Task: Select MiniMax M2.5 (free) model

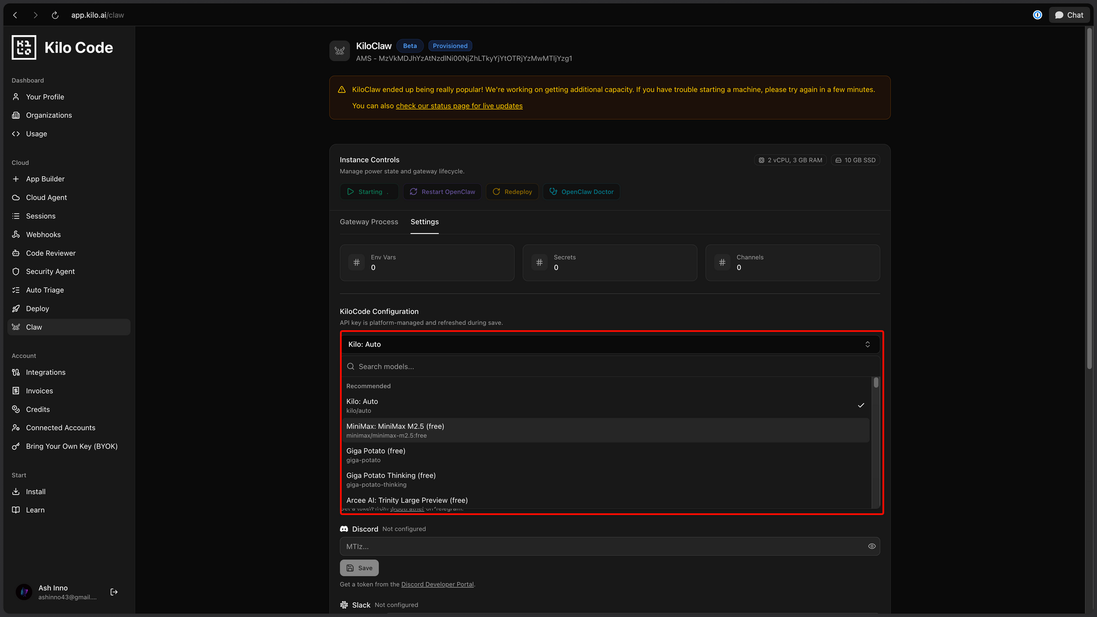Action: click(606, 431)
